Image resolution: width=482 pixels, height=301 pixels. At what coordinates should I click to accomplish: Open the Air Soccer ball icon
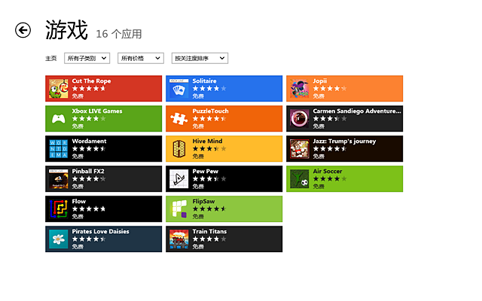[x=300, y=179]
